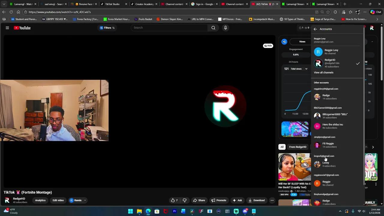This screenshot has height=216, width=384.
Task: Switch to Hero the shiba inu account
Action: [x=337, y=126]
